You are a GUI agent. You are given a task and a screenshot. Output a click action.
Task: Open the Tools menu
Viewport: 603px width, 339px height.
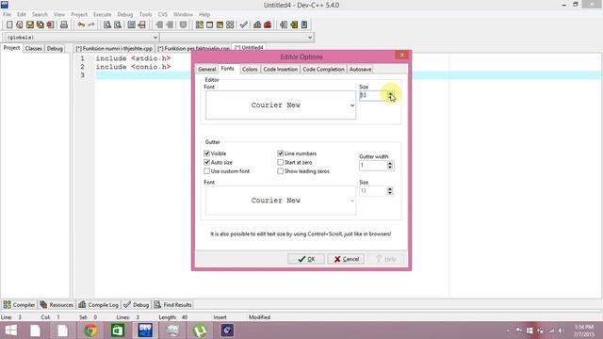[145, 14]
